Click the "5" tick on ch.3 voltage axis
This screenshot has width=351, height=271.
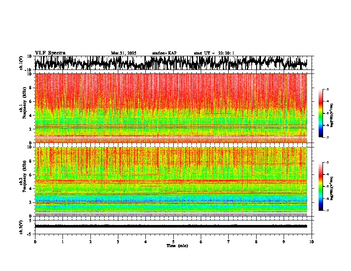coord(31,221)
